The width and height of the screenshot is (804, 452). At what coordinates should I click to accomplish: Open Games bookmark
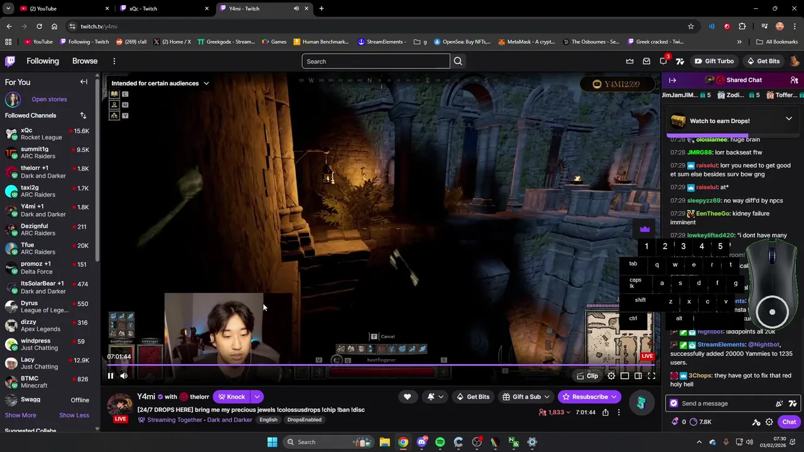click(x=274, y=42)
